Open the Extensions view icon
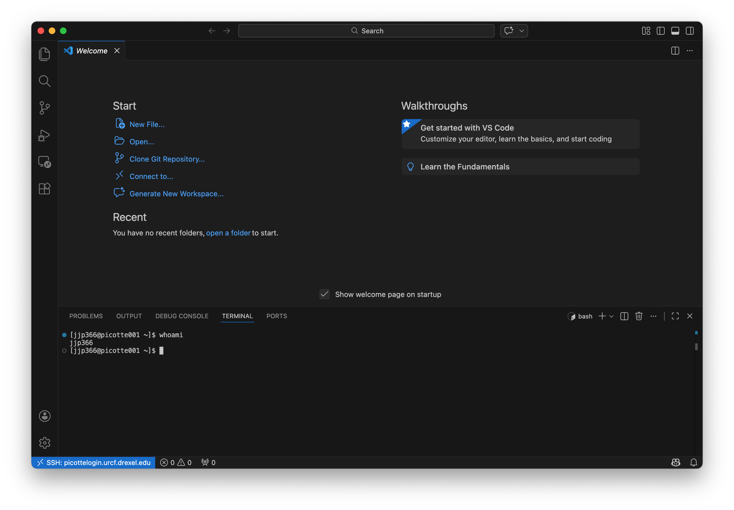This screenshot has height=510, width=734. [44, 188]
